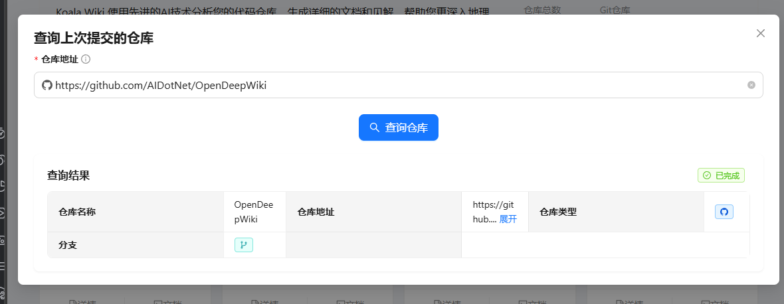Click the 查询结果 heading

[x=68, y=175]
